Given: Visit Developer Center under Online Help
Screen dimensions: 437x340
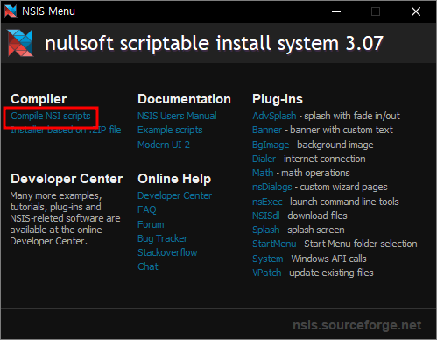Looking at the screenshot, I should click(174, 195).
